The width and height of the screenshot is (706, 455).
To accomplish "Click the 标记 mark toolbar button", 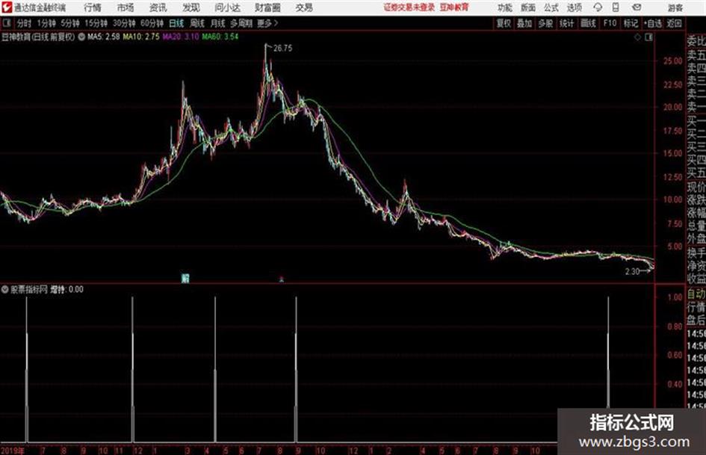I will (631, 23).
